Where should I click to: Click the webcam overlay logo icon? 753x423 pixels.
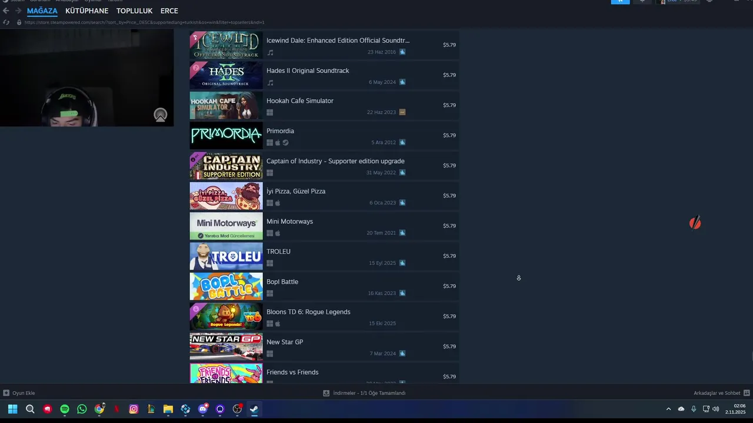point(161,115)
